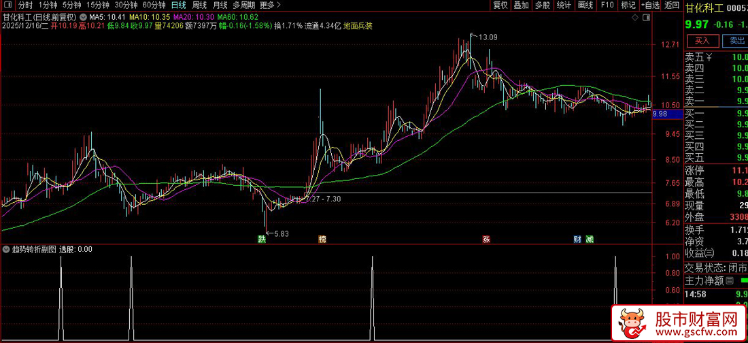The width and height of the screenshot is (748, 343).
Task: Click the MA20: 10.30 indicator label
Action: [x=193, y=16]
